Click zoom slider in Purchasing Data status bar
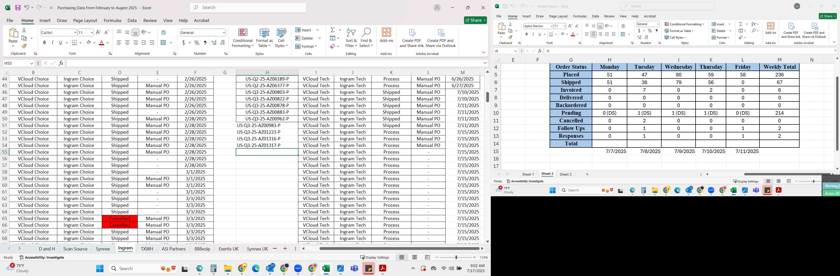This screenshot has height=276, width=840. click(x=456, y=257)
